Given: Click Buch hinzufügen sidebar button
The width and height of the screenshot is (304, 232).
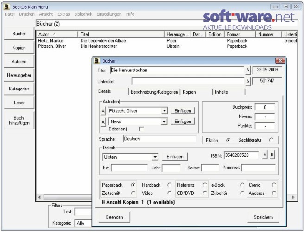Looking at the screenshot, I should tap(19, 120).
